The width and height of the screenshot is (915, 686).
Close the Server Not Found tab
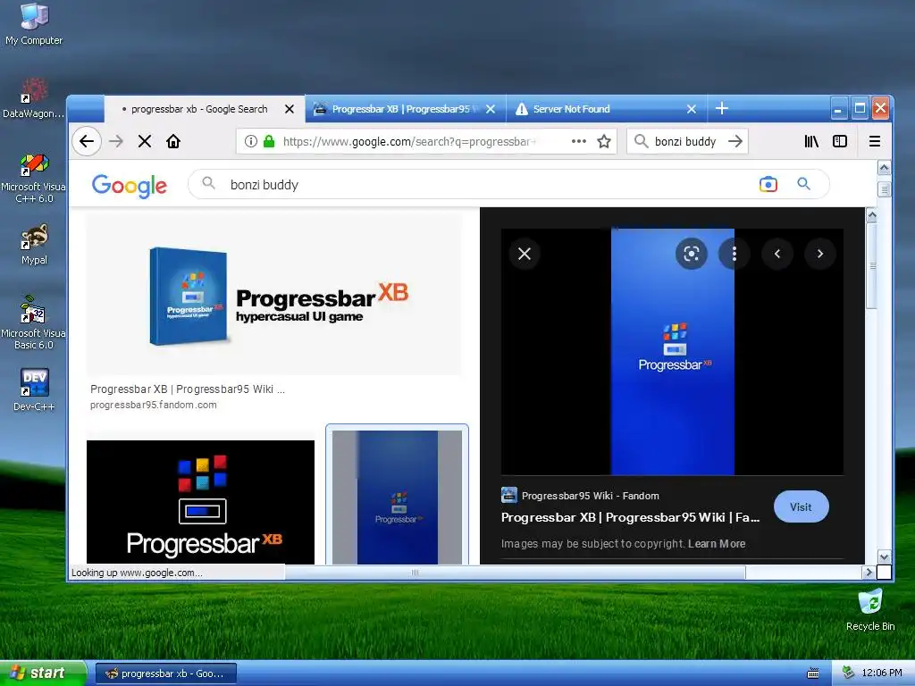[x=692, y=109]
